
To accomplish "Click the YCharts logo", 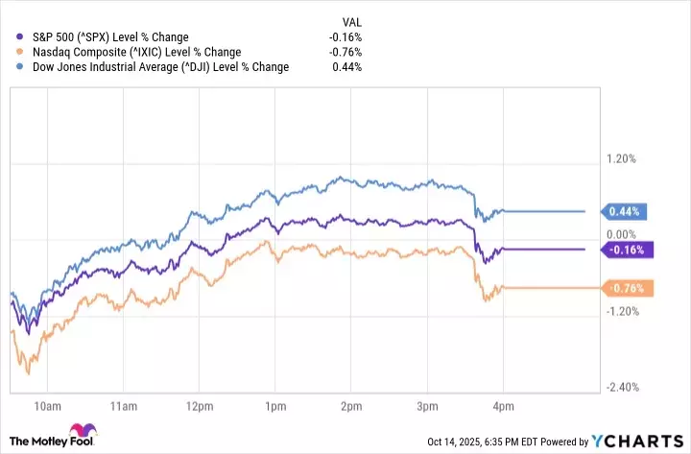I will click(x=644, y=442).
